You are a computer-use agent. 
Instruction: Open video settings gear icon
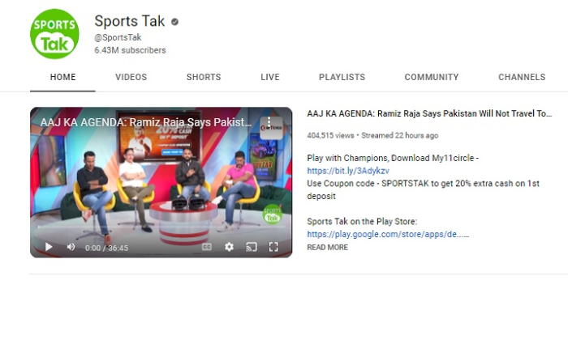[x=229, y=247]
